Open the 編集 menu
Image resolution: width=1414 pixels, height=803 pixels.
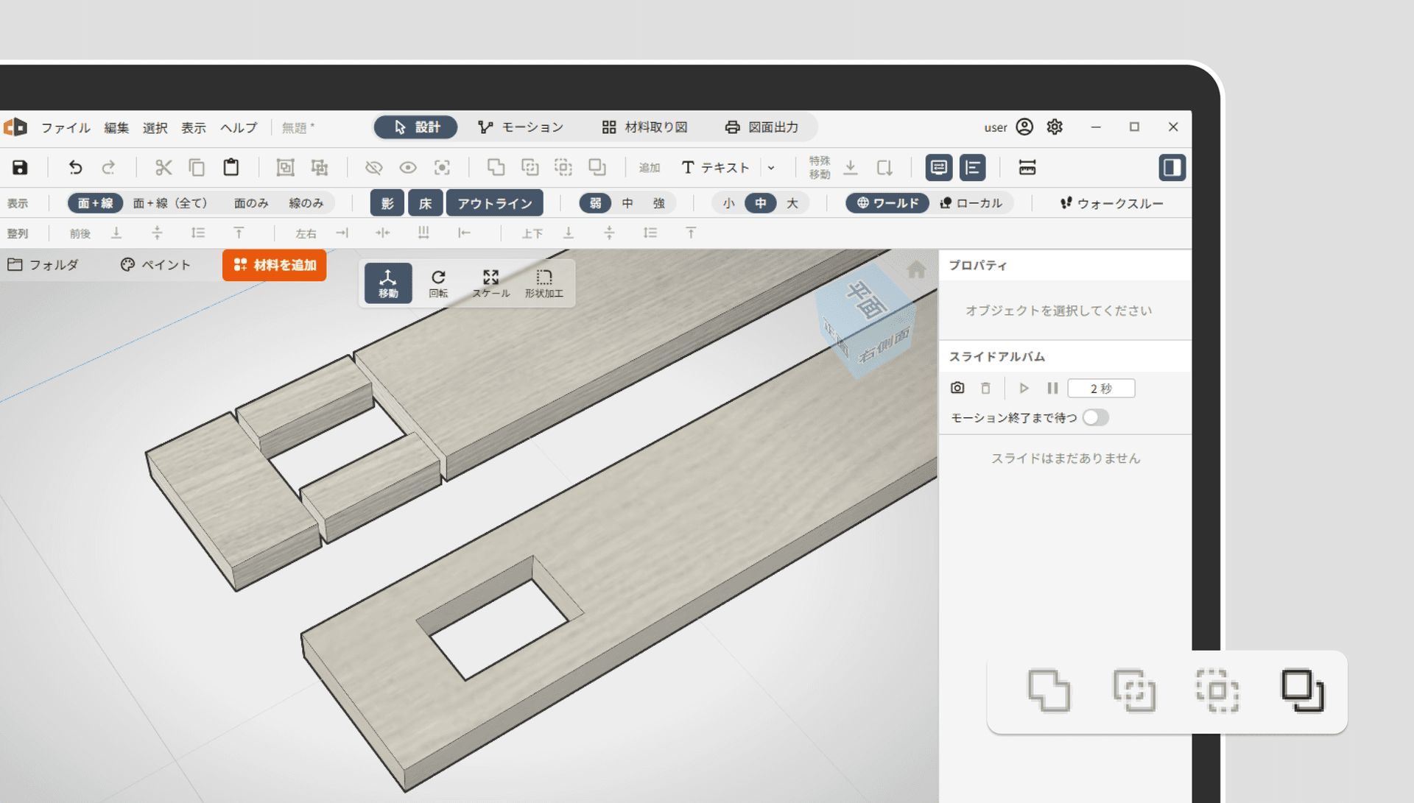[x=116, y=127]
